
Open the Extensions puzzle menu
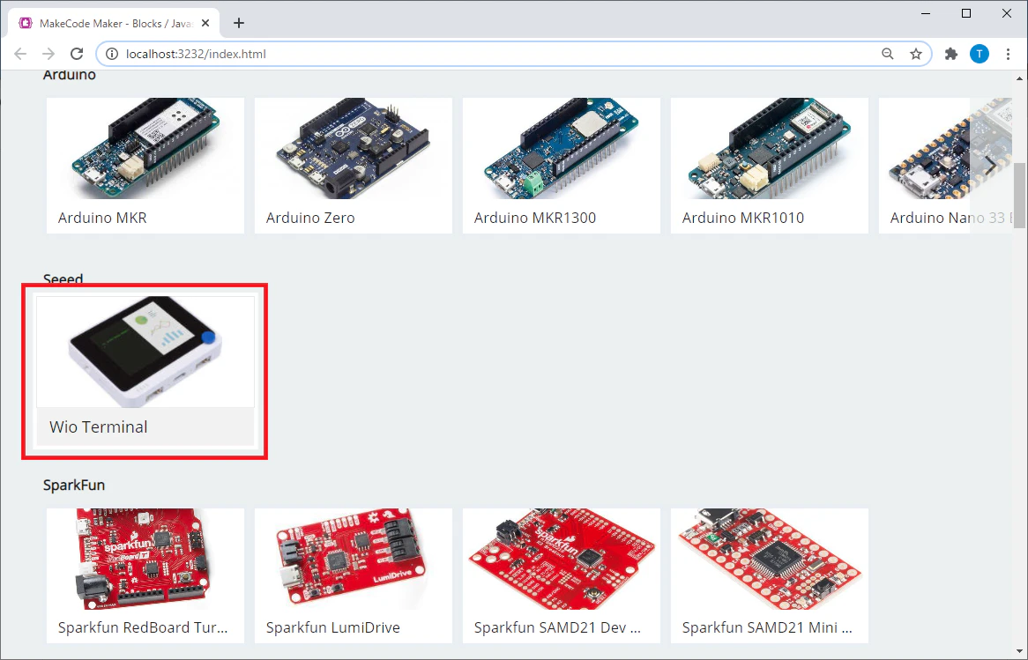pyautogui.click(x=951, y=54)
